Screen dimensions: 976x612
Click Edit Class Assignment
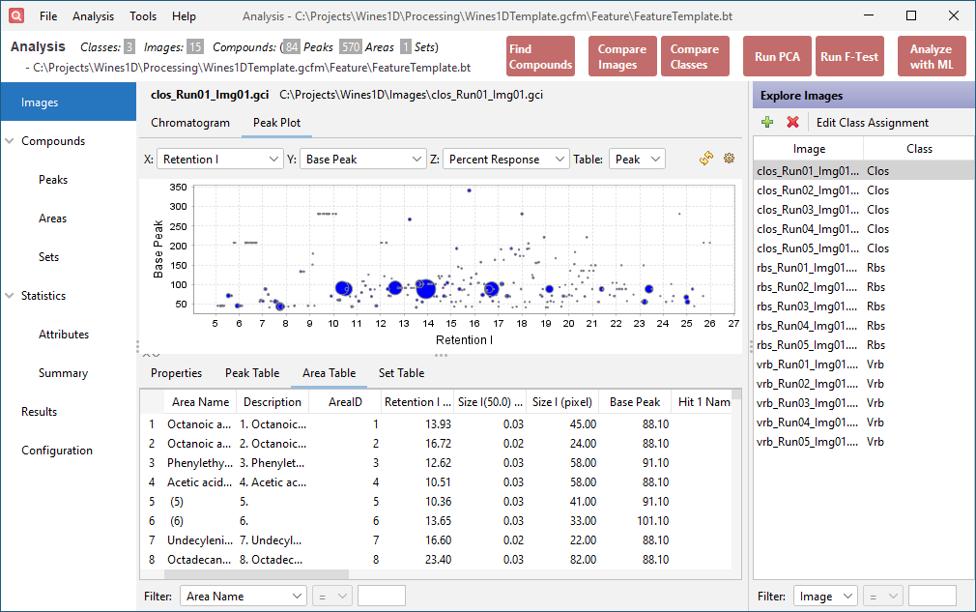click(872, 123)
